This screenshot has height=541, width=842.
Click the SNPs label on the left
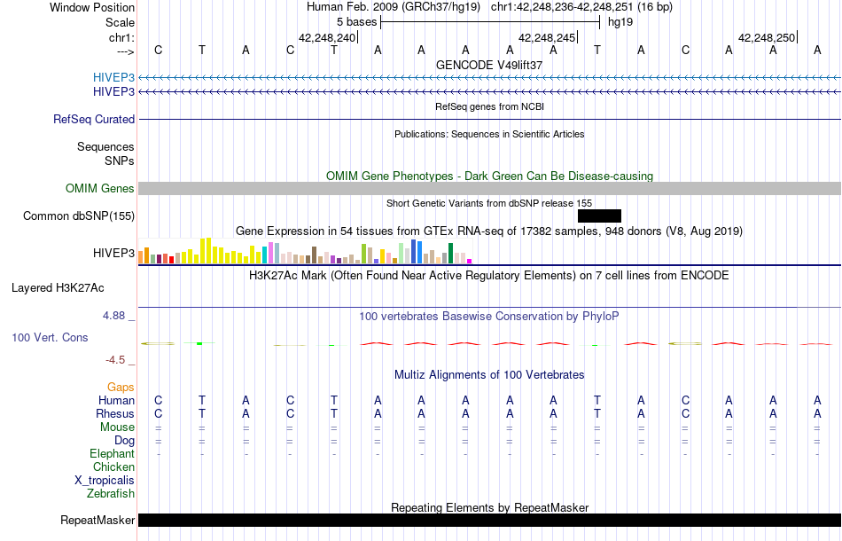click(x=120, y=161)
